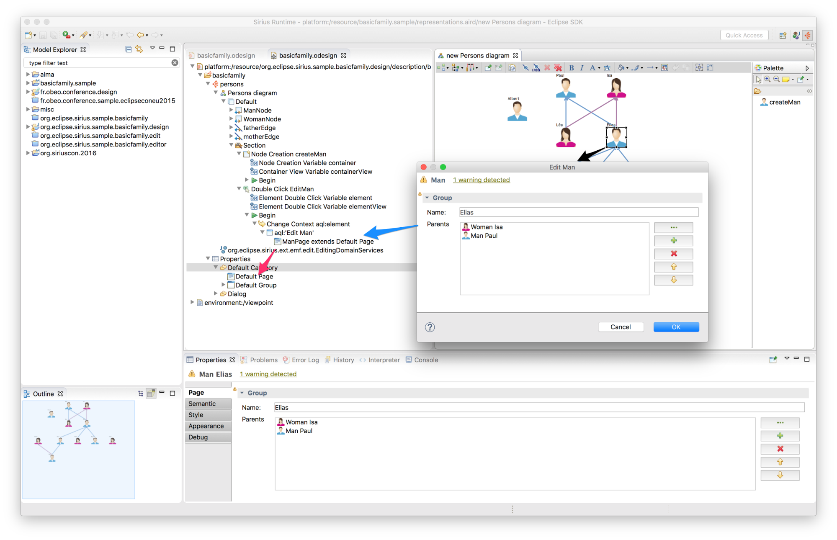Toggle Bold font style in diagram toolbar
Screen dimensions: 837x540
571,68
